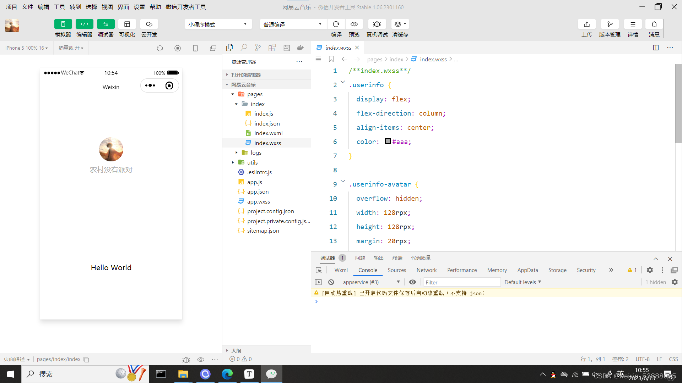
Task: Click the #aaa color swatch
Action: pyautogui.click(x=388, y=141)
